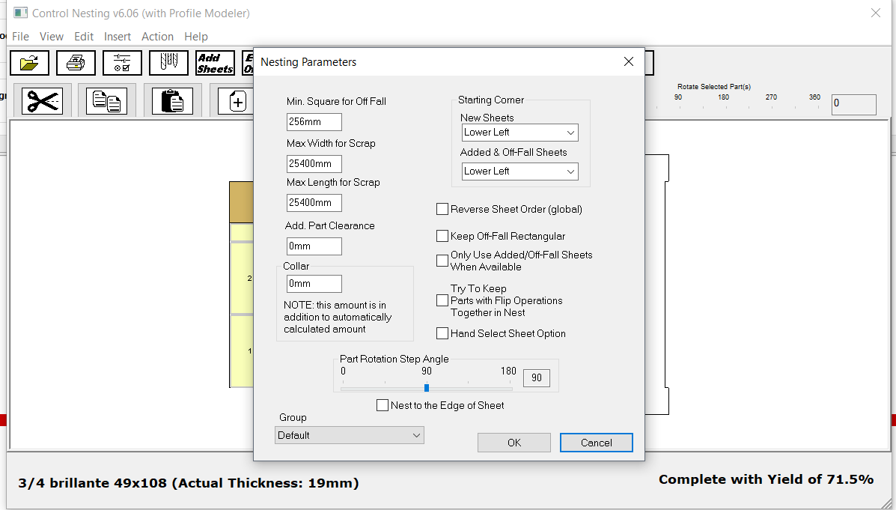Click '270' on the rotate selected parts scale
The width and height of the screenshot is (896, 510).
point(771,97)
